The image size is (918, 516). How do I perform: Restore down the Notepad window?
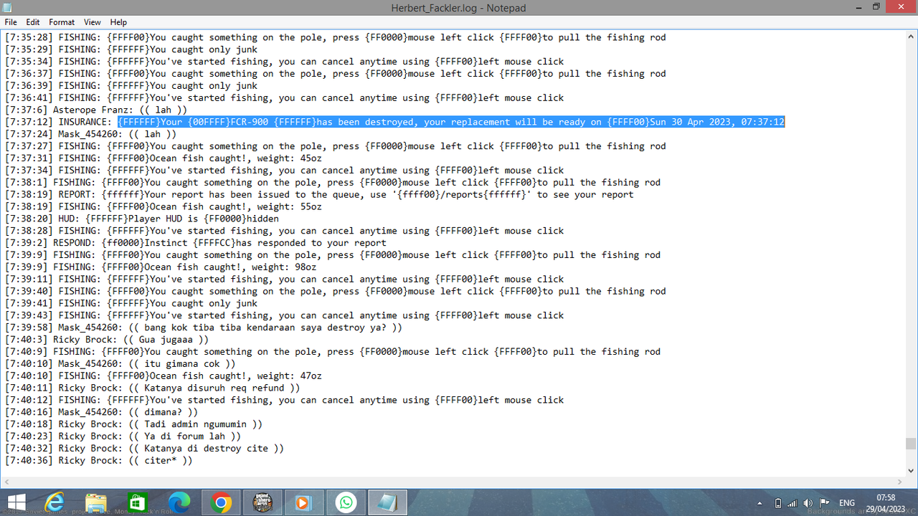click(x=876, y=6)
